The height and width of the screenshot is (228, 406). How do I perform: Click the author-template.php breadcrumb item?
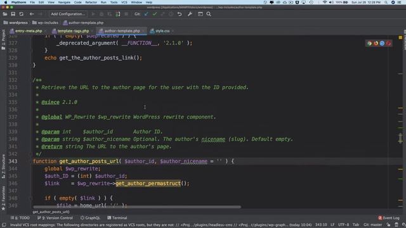[x=83, y=23]
